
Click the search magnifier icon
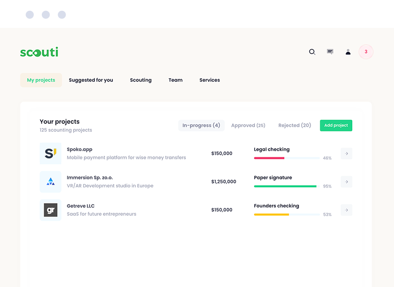pos(312,52)
